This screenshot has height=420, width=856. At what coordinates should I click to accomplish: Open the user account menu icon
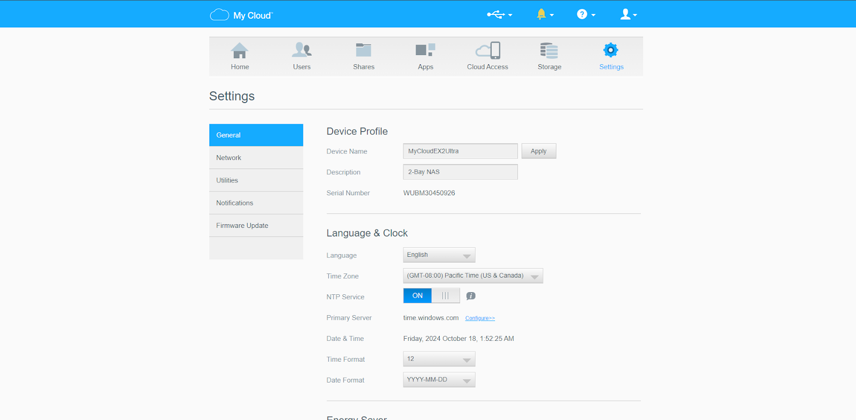point(628,14)
